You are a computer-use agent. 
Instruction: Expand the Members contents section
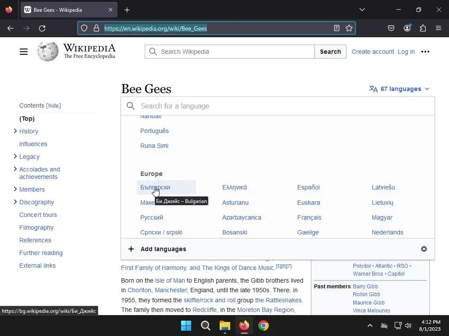(x=15, y=189)
